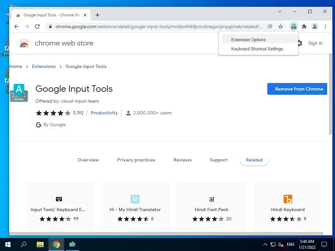
Task: Open the Extensions puzzle-piece menu
Action: pos(304,26)
